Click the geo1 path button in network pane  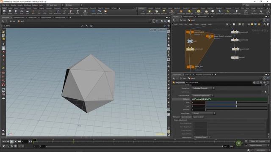[x=191, y=20]
